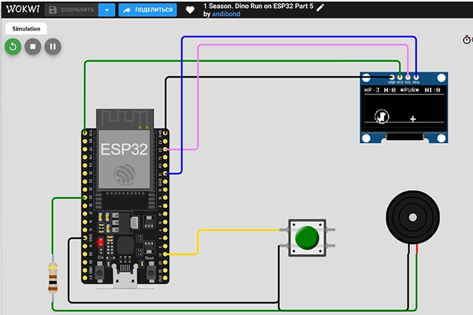Open the save options dropdown arrow
Viewport: 473px width, 315px height.
(x=107, y=10)
